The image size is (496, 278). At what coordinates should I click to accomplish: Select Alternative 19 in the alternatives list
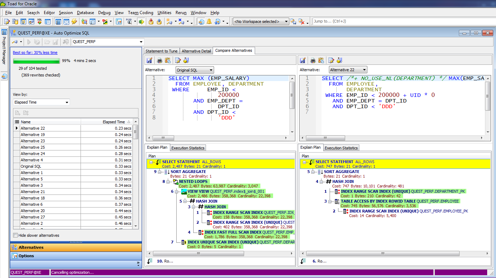coord(33,135)
